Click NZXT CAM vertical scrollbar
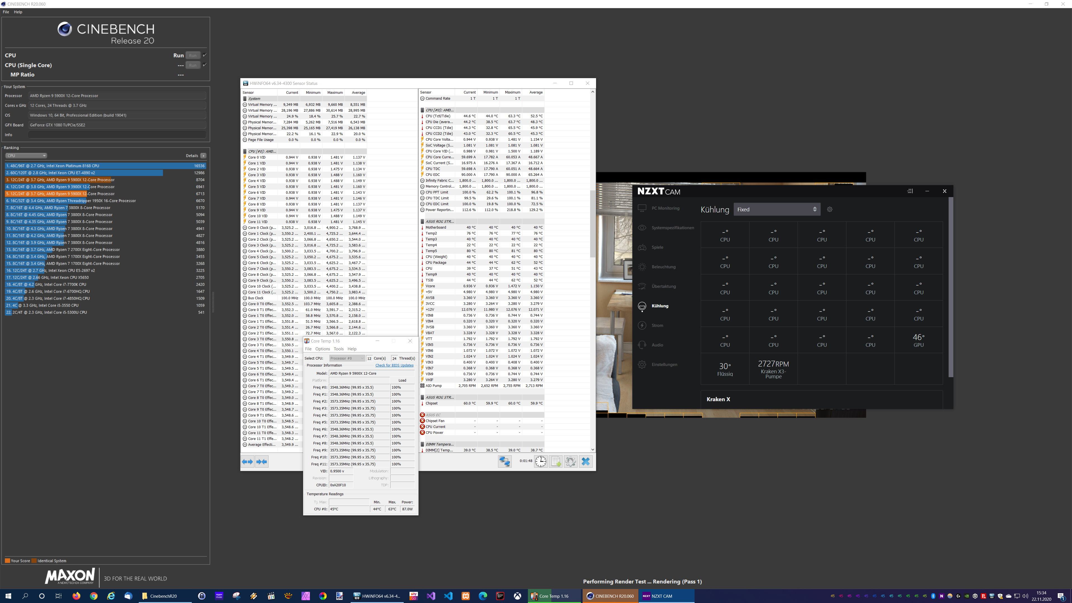The height and width of the screenshot is (603, 1072). tap(951, 287)
